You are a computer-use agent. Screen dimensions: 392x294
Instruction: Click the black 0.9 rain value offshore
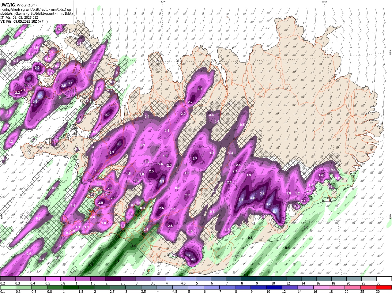click(287, 248)
